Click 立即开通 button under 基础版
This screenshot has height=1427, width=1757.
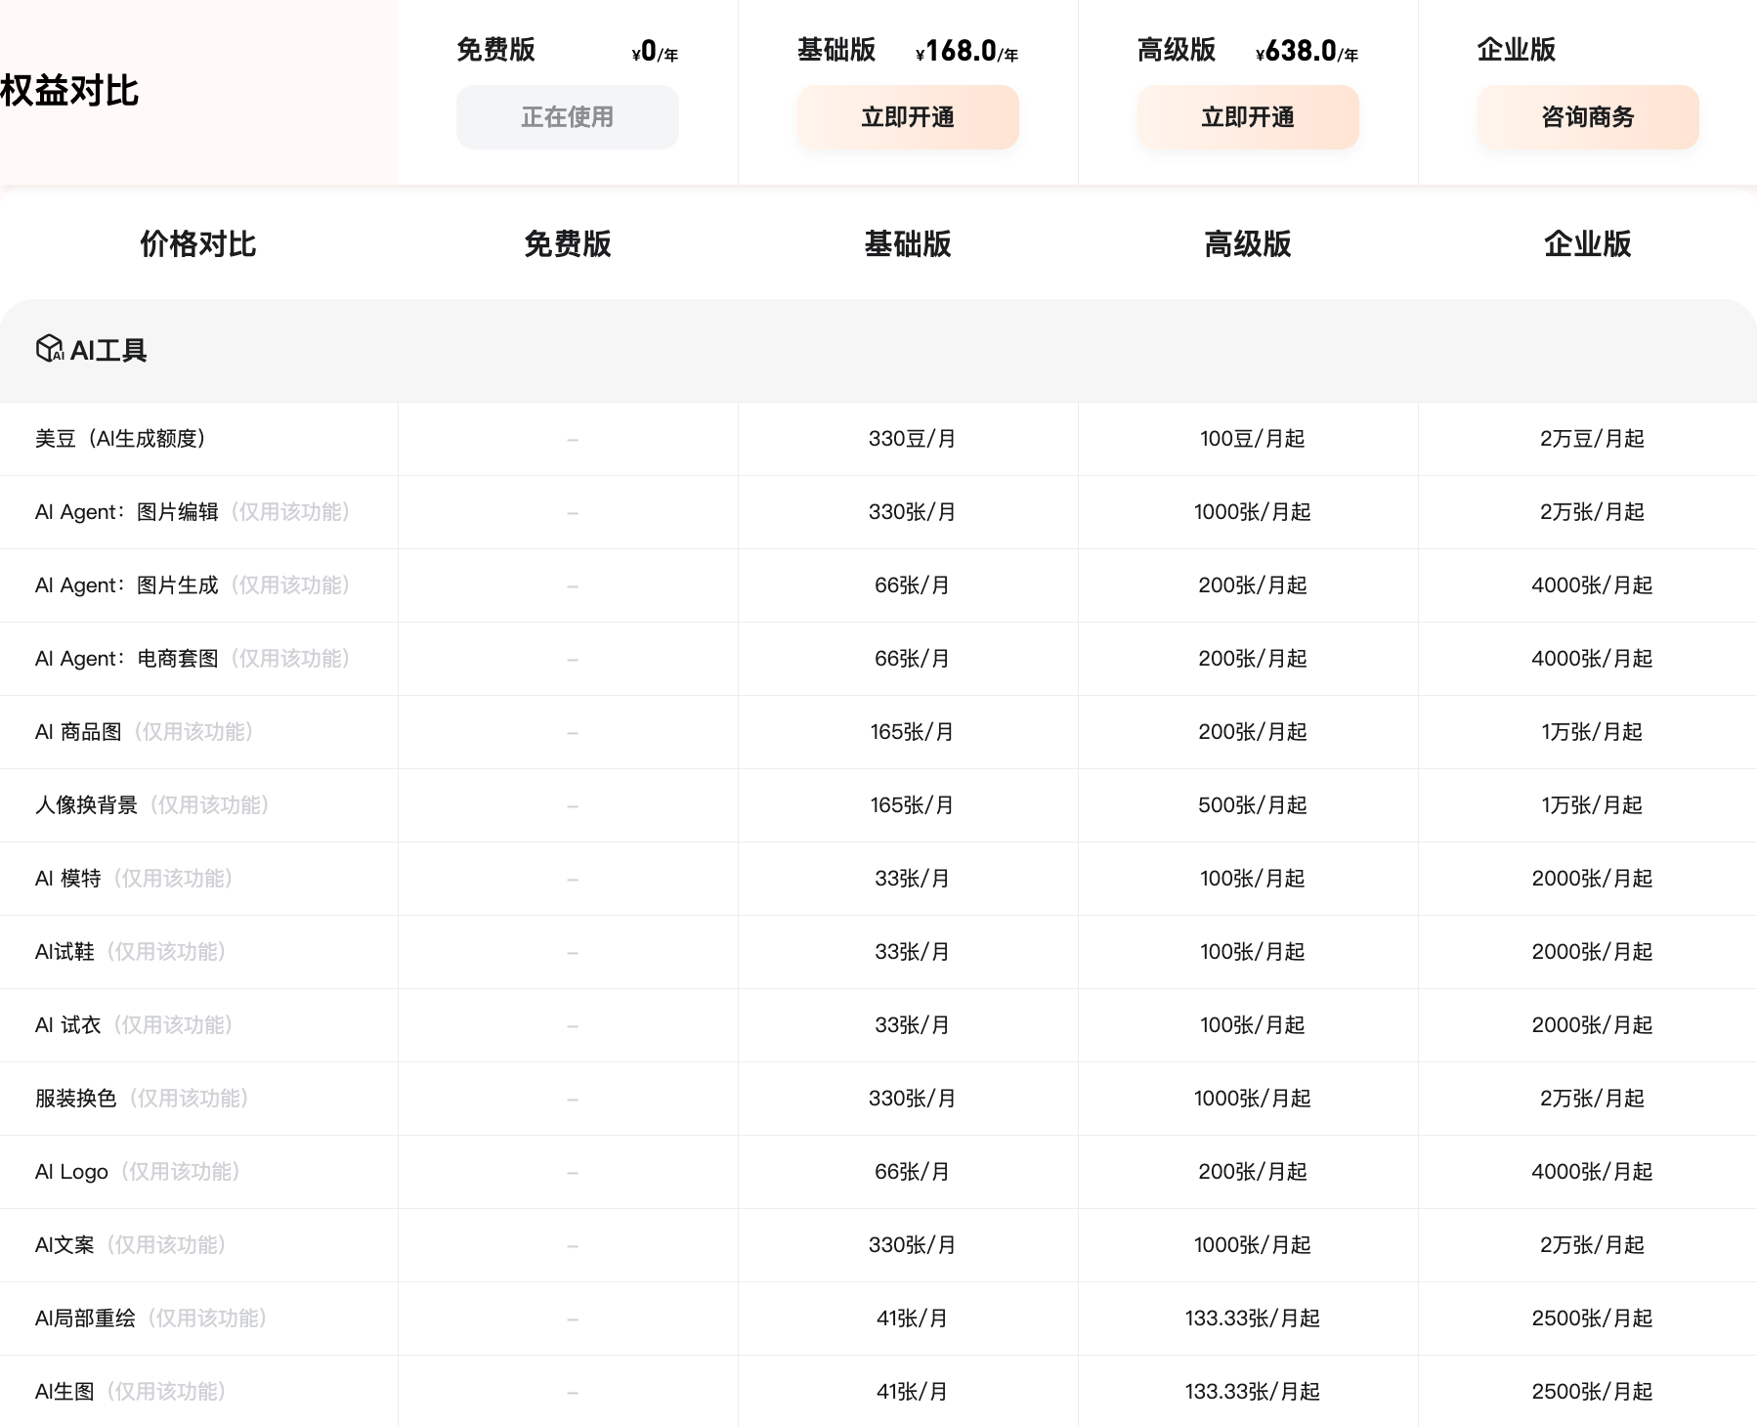click(x=907, y=117)
